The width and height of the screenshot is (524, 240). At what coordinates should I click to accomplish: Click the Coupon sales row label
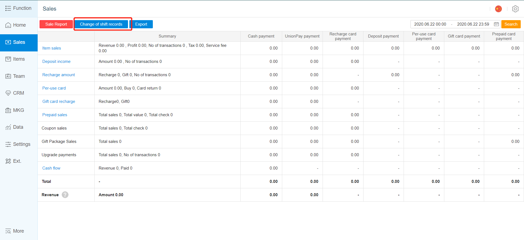pos(54,128)
